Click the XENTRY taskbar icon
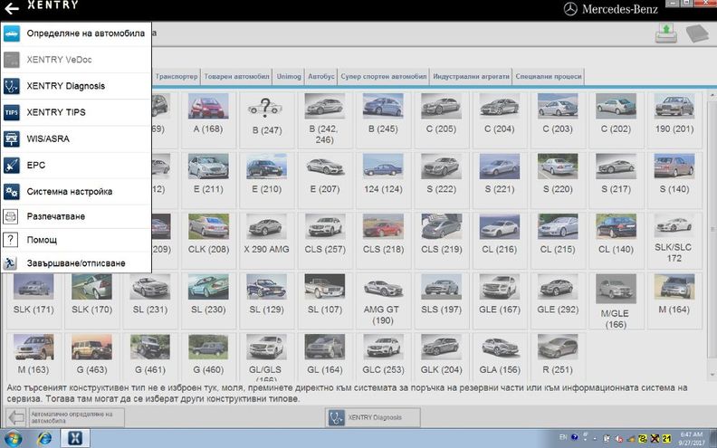This screenshot has width=717, height=448. coord(75,438)
